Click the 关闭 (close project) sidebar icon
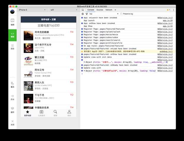184x141 pixels. (12, 123)
